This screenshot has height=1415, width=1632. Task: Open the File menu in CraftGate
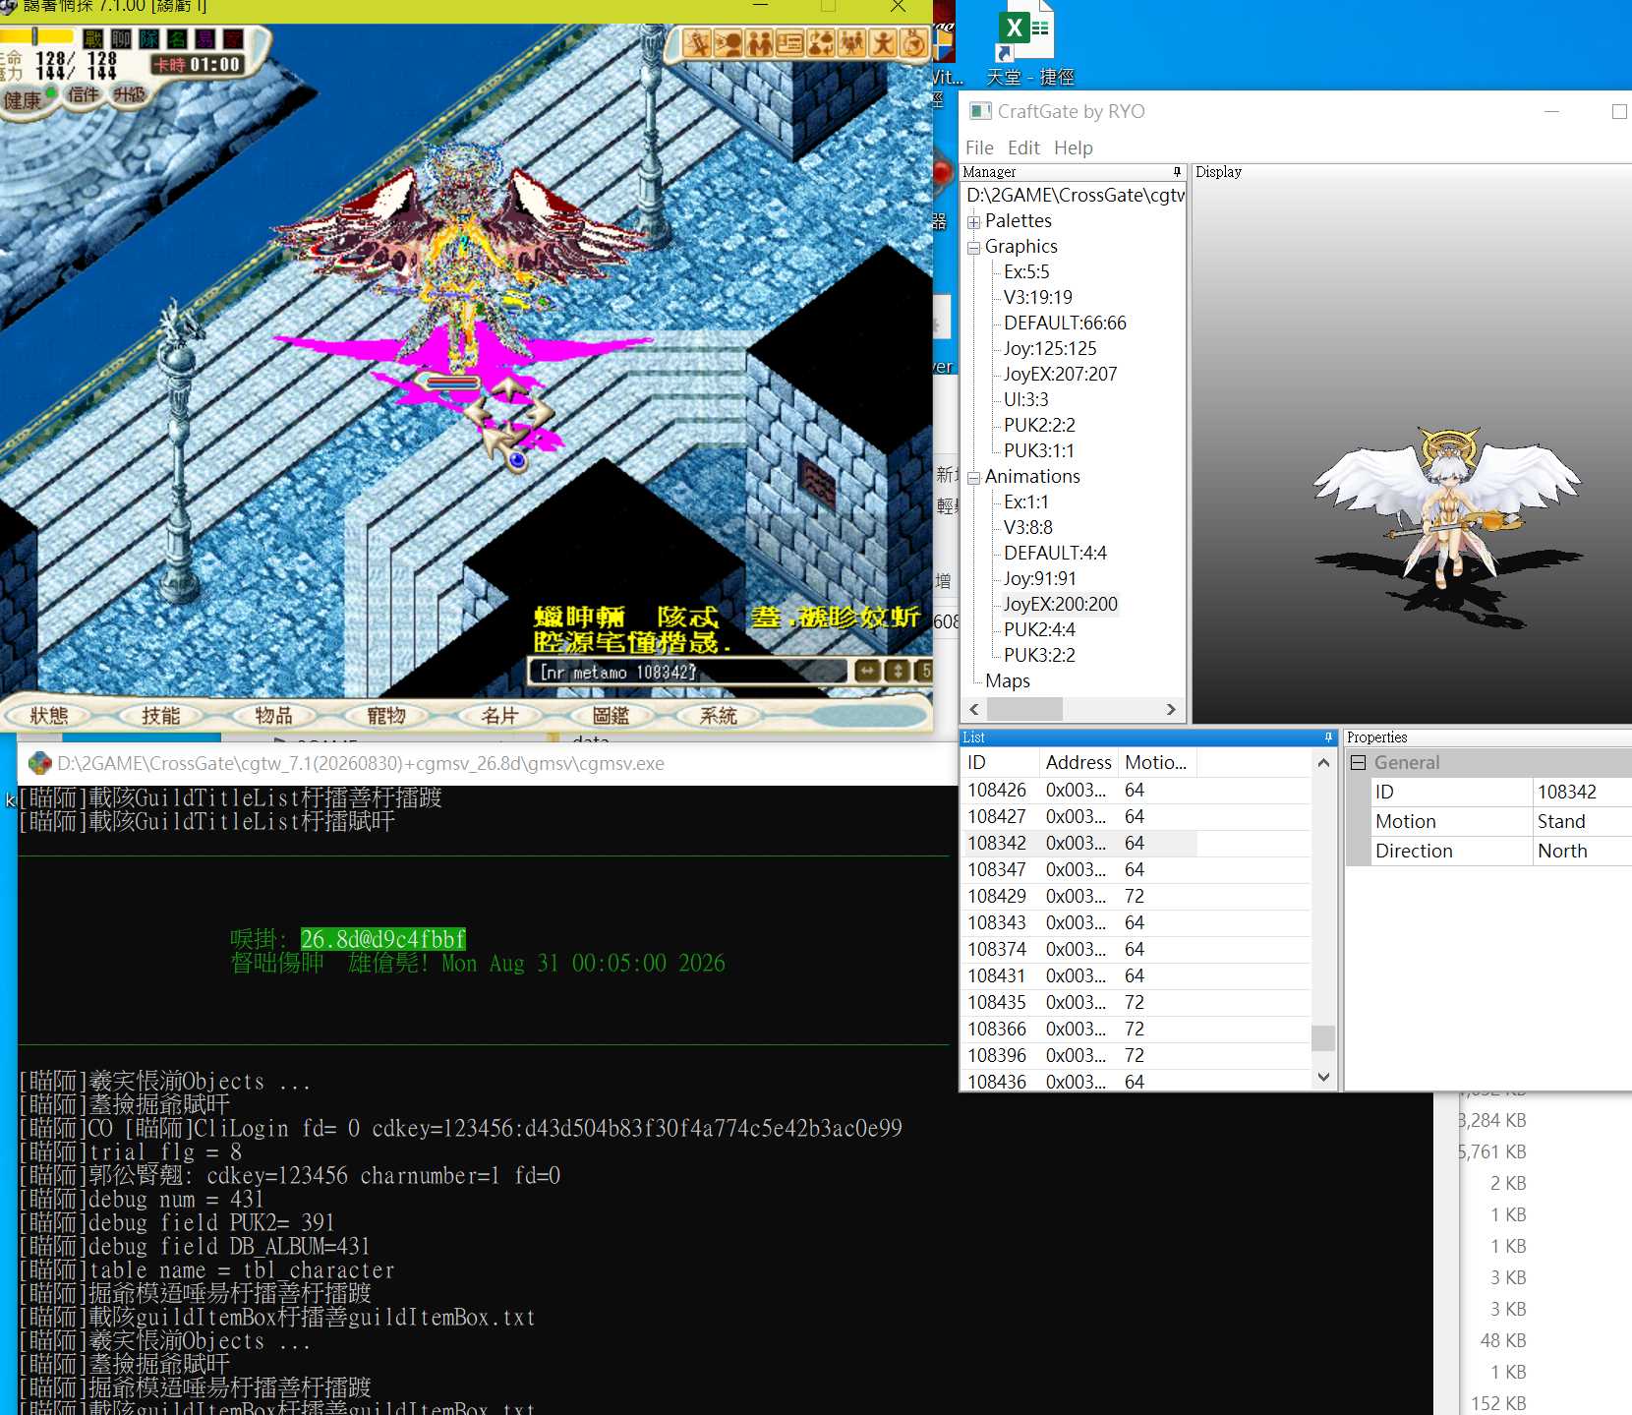pos(979,147)
